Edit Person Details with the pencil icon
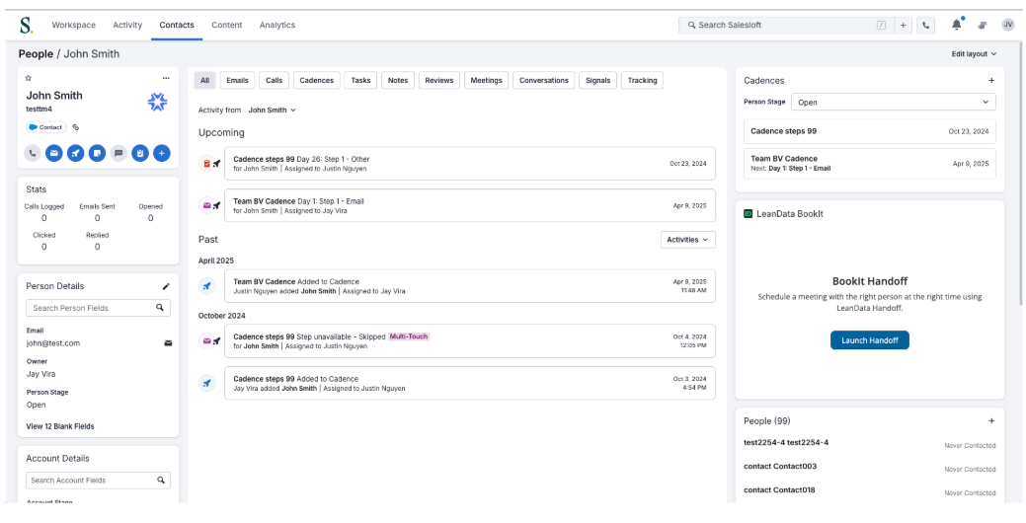Viewport: 1026px width, 523px height. [x=166, y=286]
